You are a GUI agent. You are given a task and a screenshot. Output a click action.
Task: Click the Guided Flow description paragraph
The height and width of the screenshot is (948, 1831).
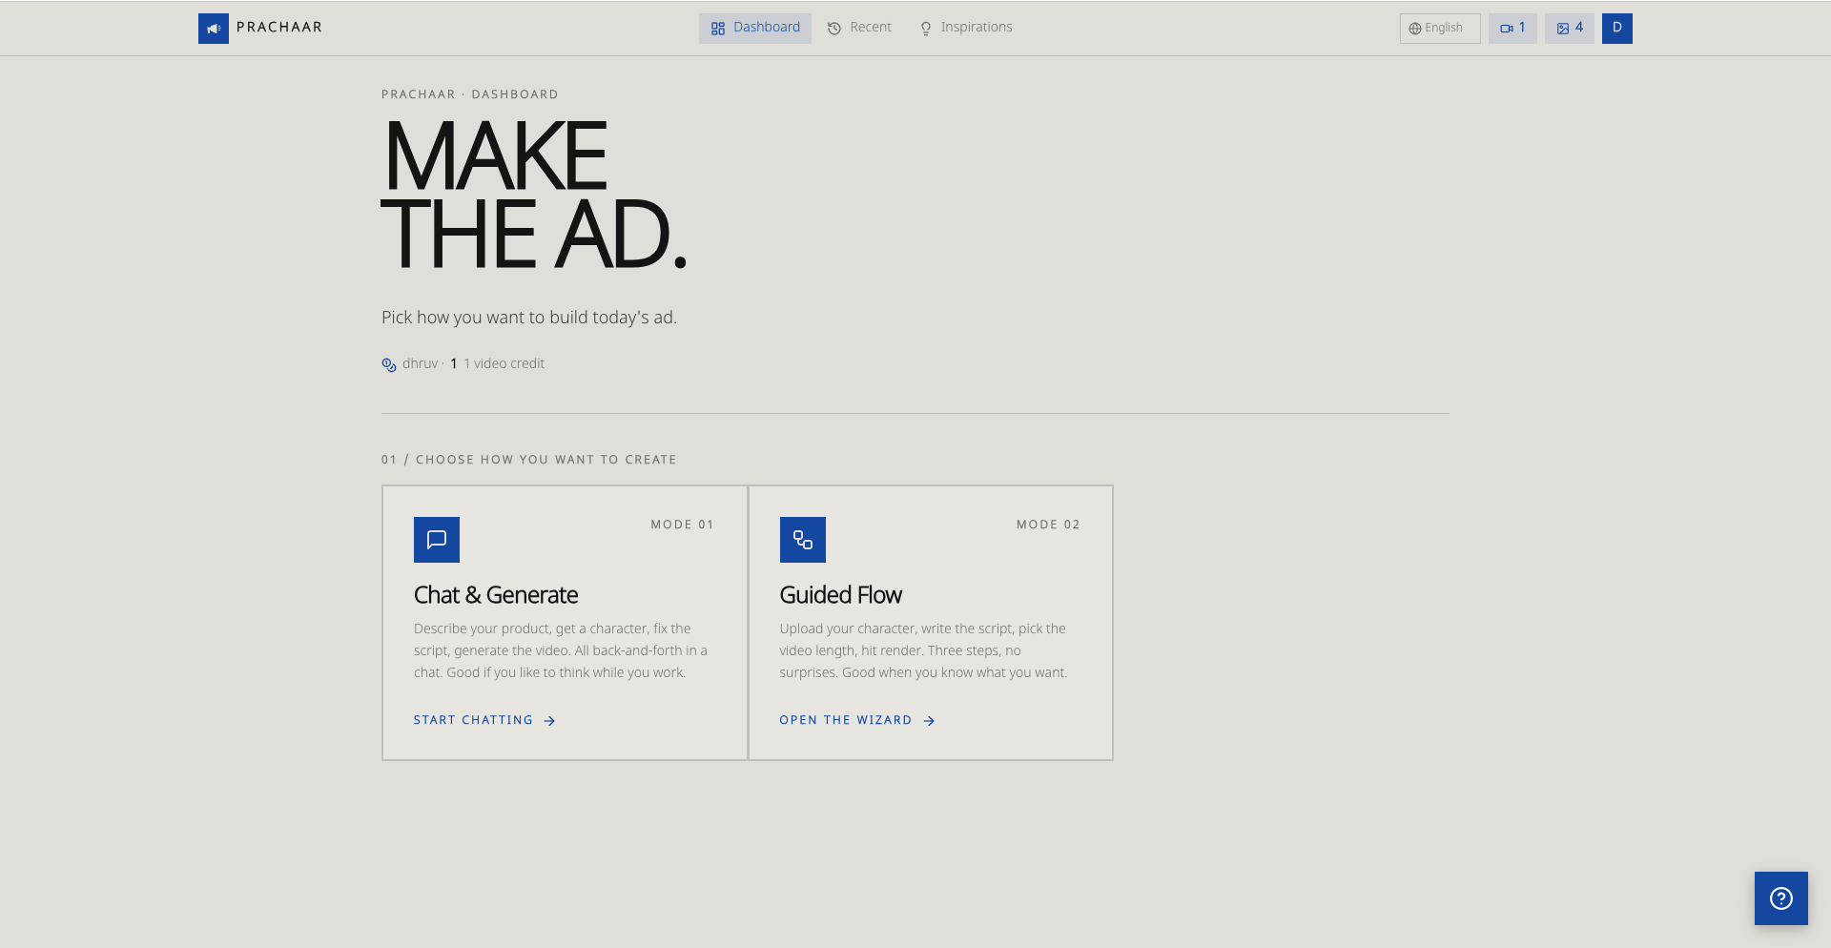click(923, 650)
